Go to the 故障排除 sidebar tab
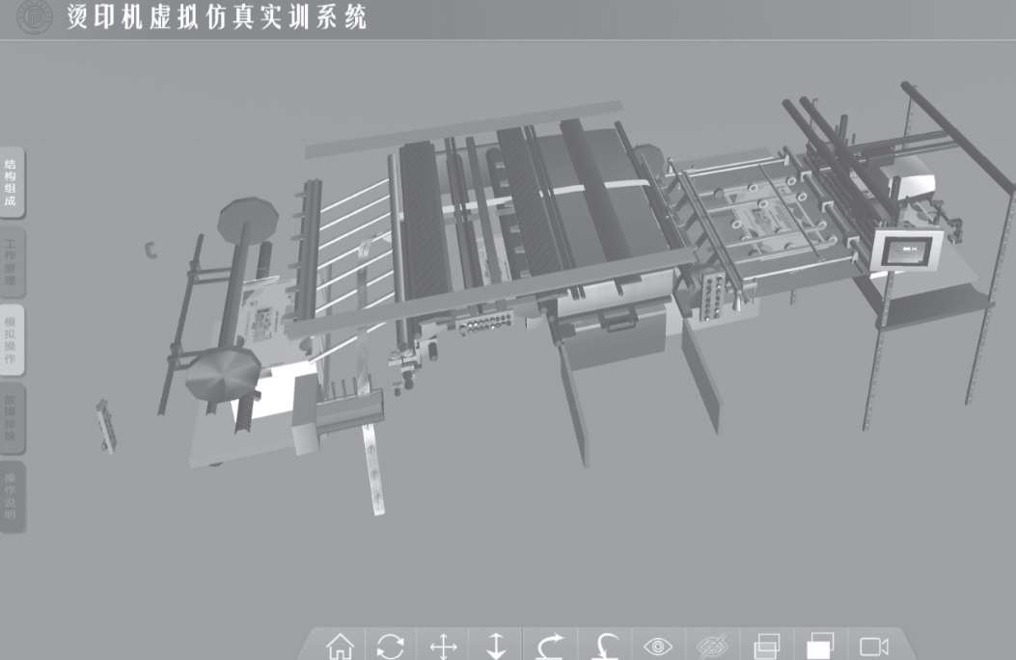Screen dimensions: 1016x660 coord(11,420)
